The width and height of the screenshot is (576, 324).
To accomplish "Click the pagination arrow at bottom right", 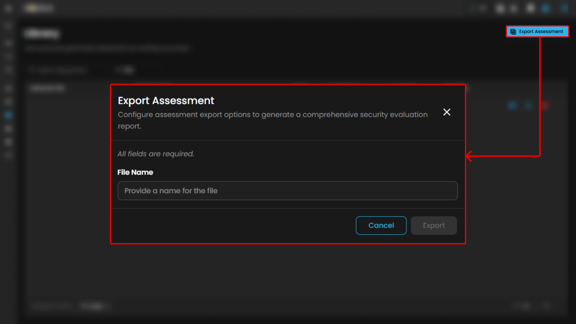I will click(547, 306).
